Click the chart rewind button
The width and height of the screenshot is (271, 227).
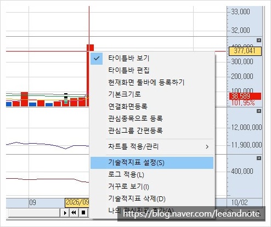tap(74, 213)
